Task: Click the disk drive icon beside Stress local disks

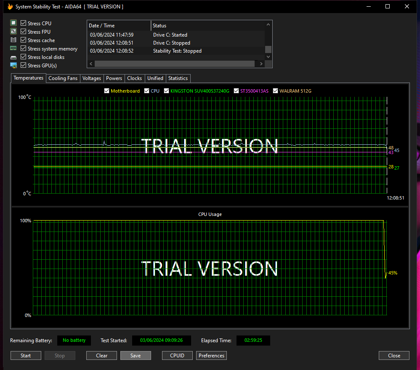Action: (x=13, y=57)
